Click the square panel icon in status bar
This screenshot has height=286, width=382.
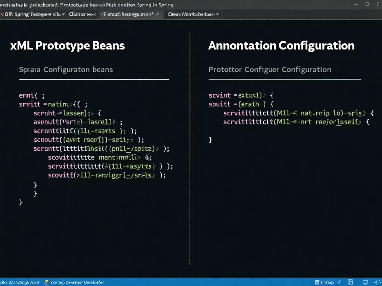(365, 282)
